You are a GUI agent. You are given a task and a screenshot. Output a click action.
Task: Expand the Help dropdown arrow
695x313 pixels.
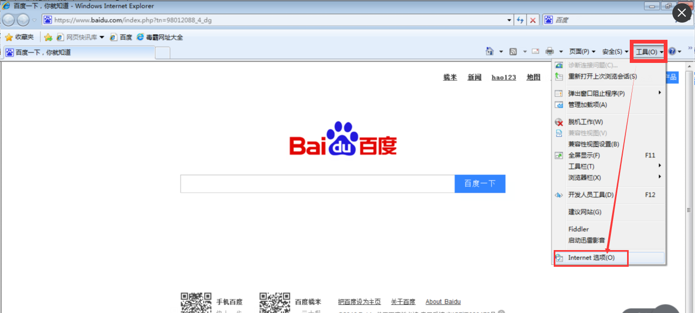(x=680, y=52)
